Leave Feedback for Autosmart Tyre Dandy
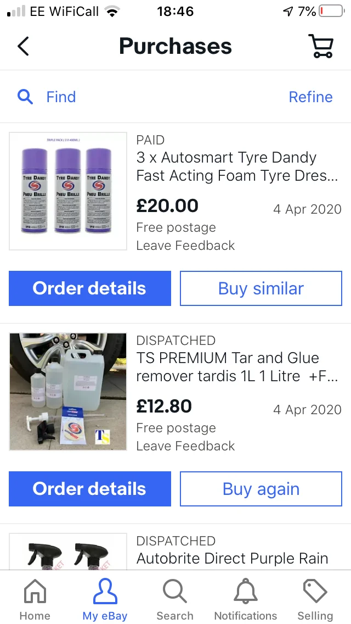This screenshot has height=624, width=351. [185, 246]
